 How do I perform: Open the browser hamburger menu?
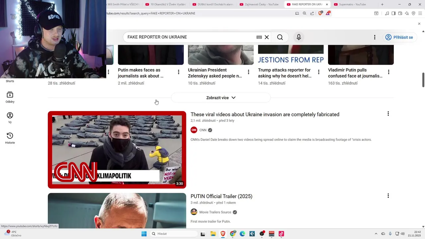coord(420,13)
